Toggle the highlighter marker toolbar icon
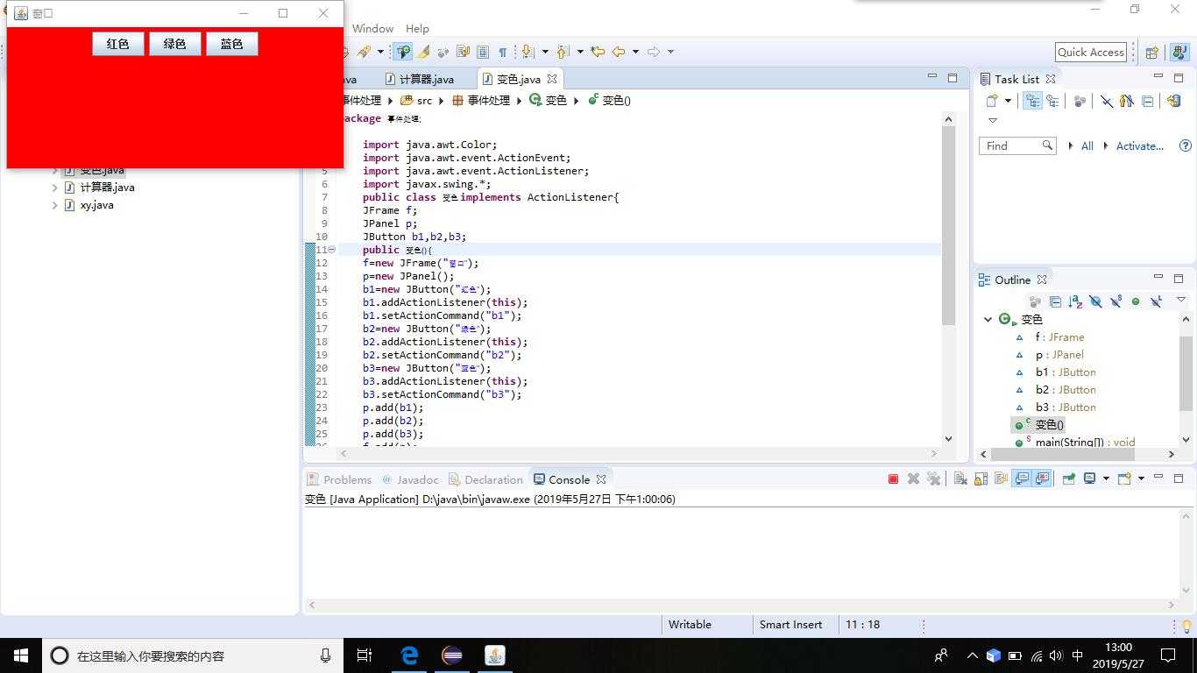 click(424, 52)
